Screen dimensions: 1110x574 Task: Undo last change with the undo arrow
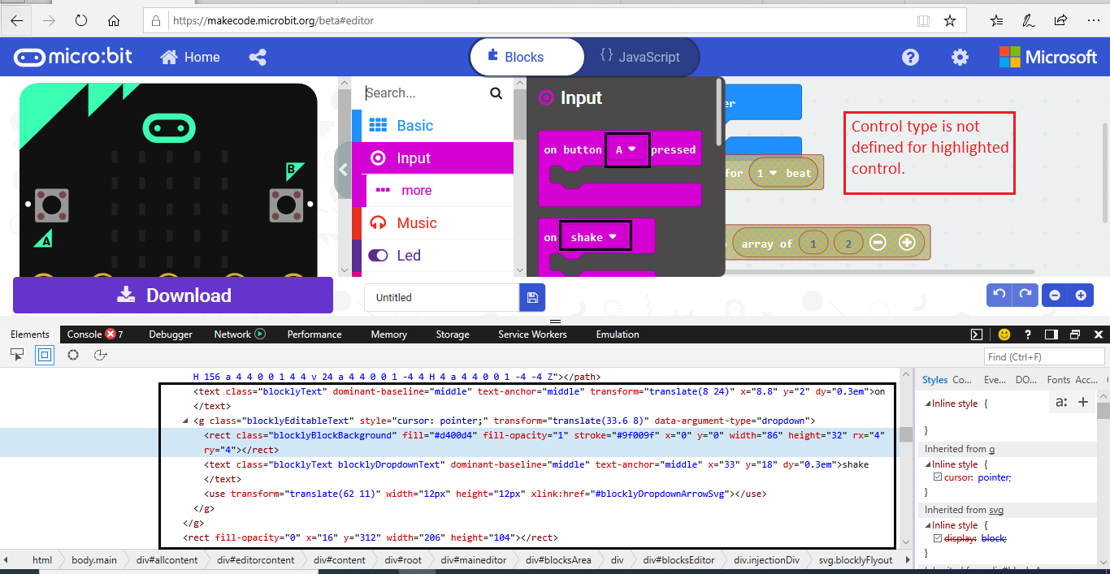(x=999, y=294)
